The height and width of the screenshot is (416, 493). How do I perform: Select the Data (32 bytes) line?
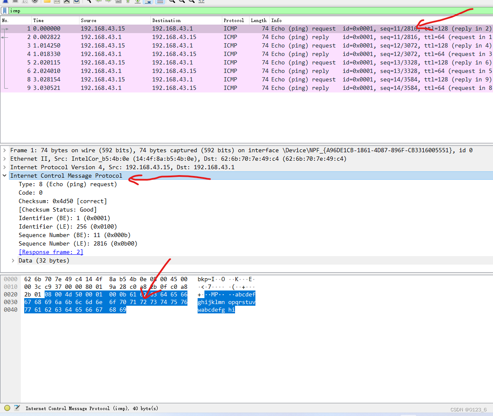click(44, 260)
